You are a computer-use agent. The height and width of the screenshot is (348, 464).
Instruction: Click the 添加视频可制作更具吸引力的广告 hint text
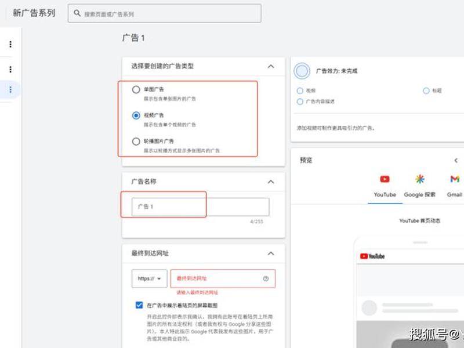tap(336, 128)
